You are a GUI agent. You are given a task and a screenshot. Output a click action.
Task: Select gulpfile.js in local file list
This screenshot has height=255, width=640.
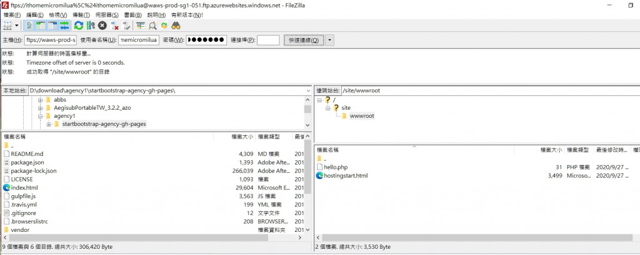(x=23, y=196)
